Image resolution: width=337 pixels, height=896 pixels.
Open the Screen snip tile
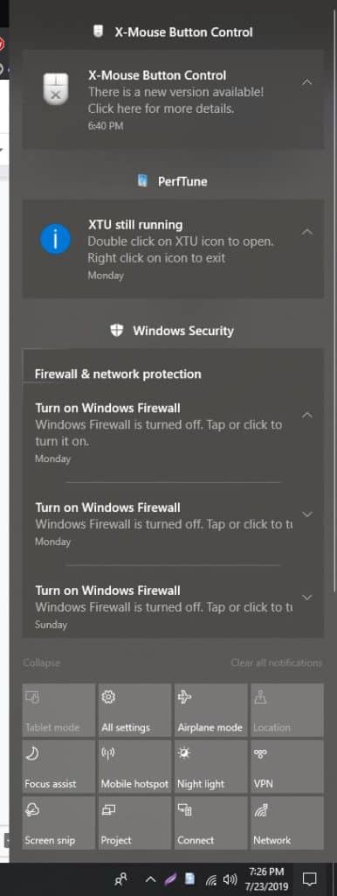pos(58,822)
